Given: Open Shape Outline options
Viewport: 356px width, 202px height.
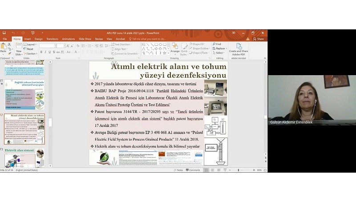Looking at the screenshot, I should point(199,48).
